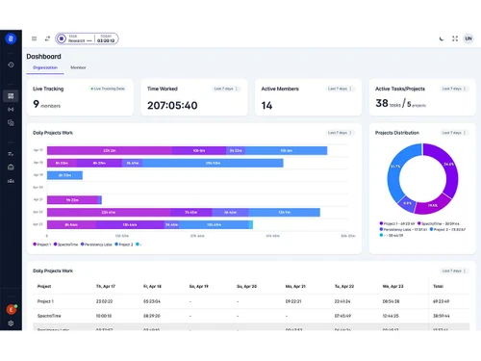Open Active Members Last 7 days dropdown

pyautogui.click(x=340, y=89)
